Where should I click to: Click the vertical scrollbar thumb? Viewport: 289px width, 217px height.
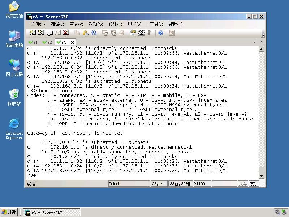point(262,170)
